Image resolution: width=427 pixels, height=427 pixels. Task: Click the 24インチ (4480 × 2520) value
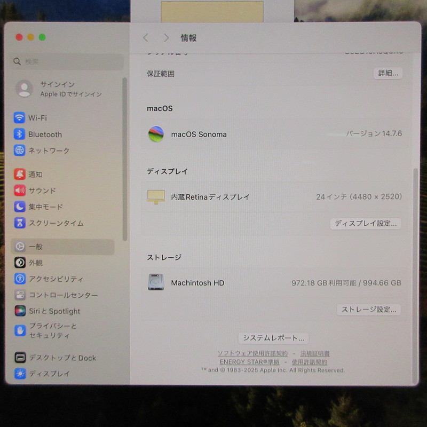coord(359,196)
